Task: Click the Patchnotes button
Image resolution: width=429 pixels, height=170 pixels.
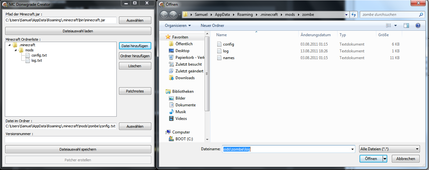Action: coord(135,91)
